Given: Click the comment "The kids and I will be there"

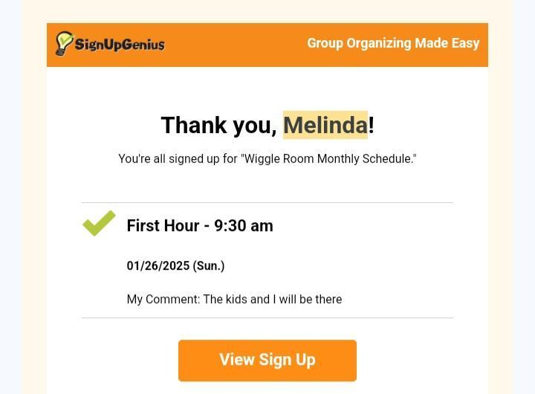Looking at the screenshot, I should (273, 300).
